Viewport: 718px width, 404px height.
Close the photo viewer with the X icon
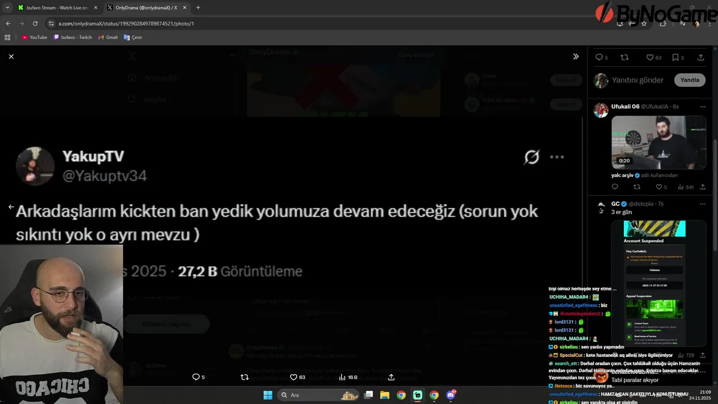tap(11, 57)
